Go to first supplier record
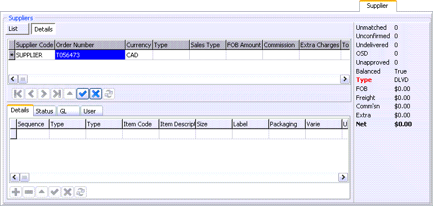 coord(18,94)
